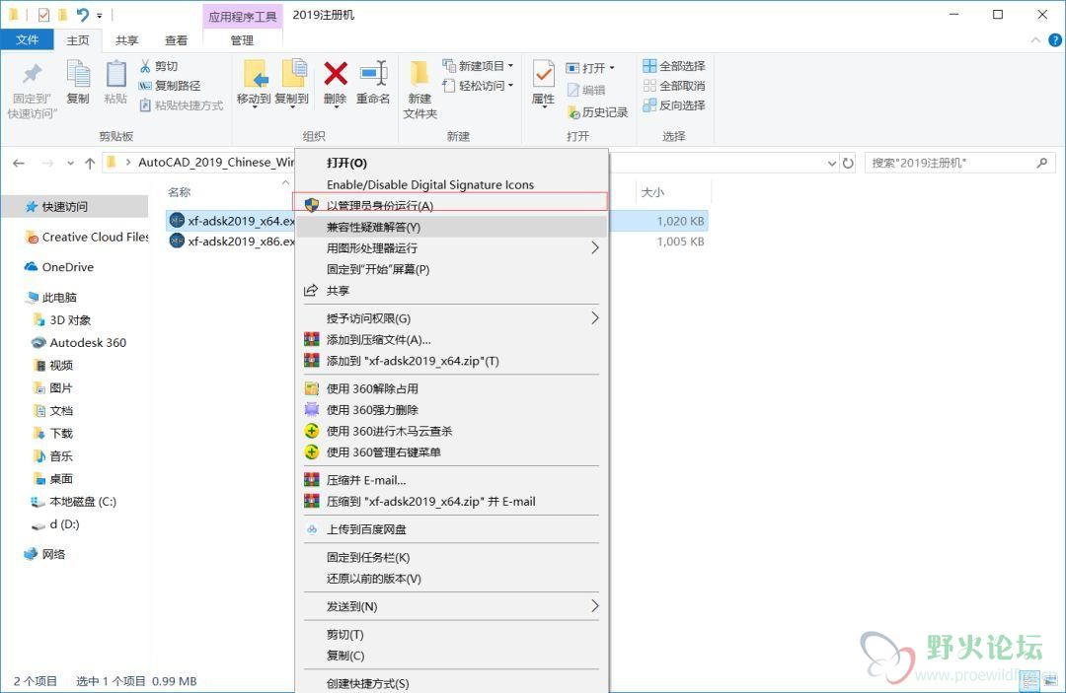The image size is (1066, 693).
Task: Click Invert selection (反向选择) in ribbon
Action: [674, 105]
